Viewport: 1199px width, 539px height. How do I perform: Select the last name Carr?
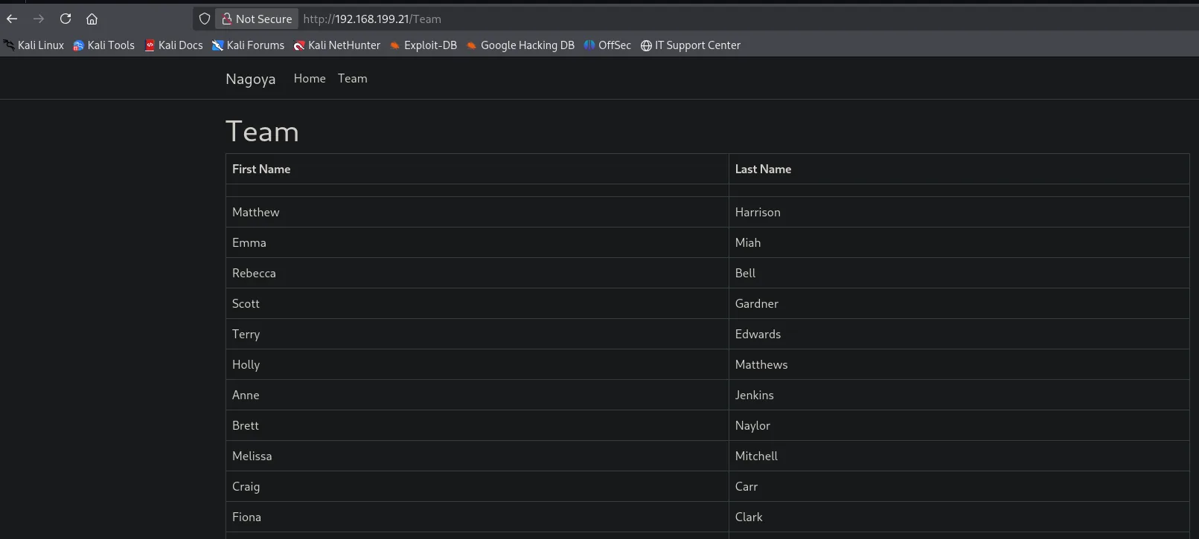[x=746, y=486]
